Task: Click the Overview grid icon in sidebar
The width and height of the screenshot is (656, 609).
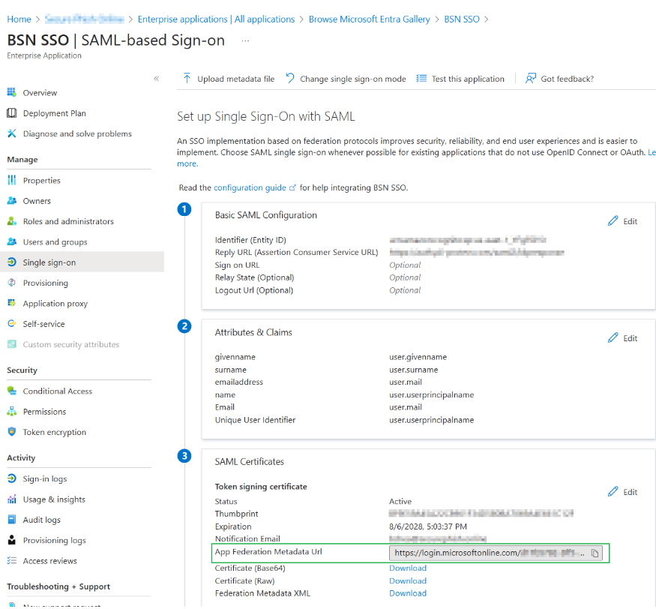Action: (x=12, y=92)
